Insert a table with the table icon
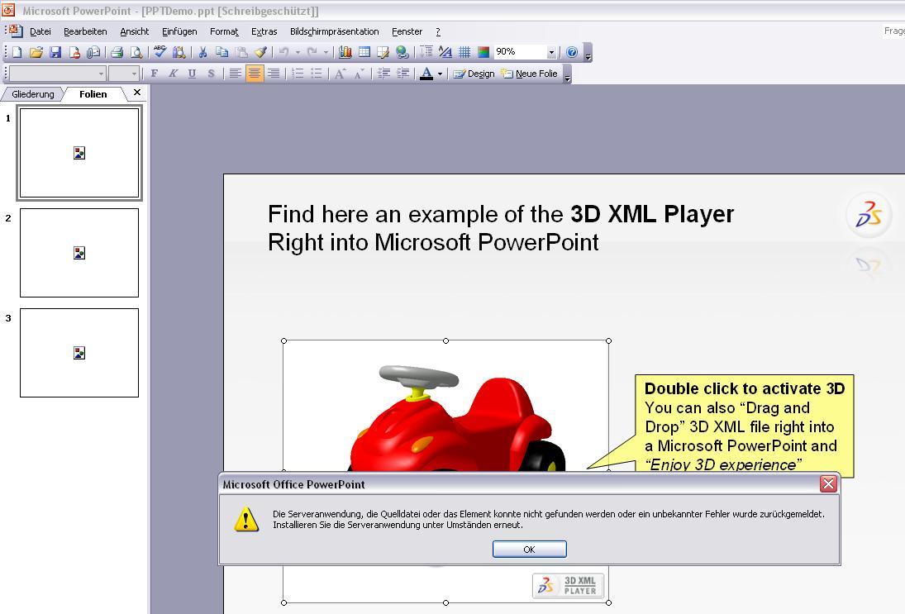Image resolution: width=905 pixels, height=614 pixels. click(364, 53)
